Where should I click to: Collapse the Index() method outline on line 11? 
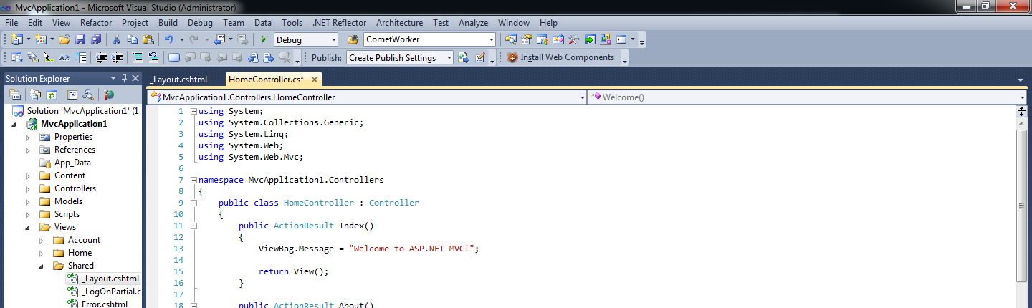click(x=193, y=226)
